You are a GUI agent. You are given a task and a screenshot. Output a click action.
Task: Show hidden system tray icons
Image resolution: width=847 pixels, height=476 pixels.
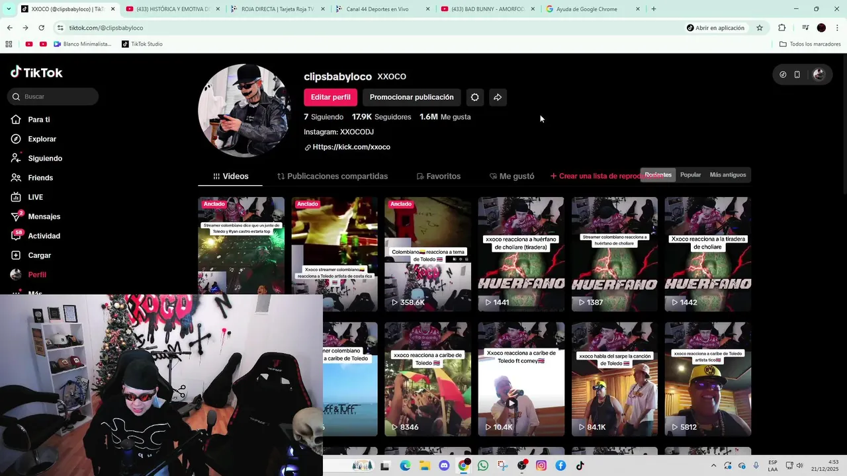point(713,465)
